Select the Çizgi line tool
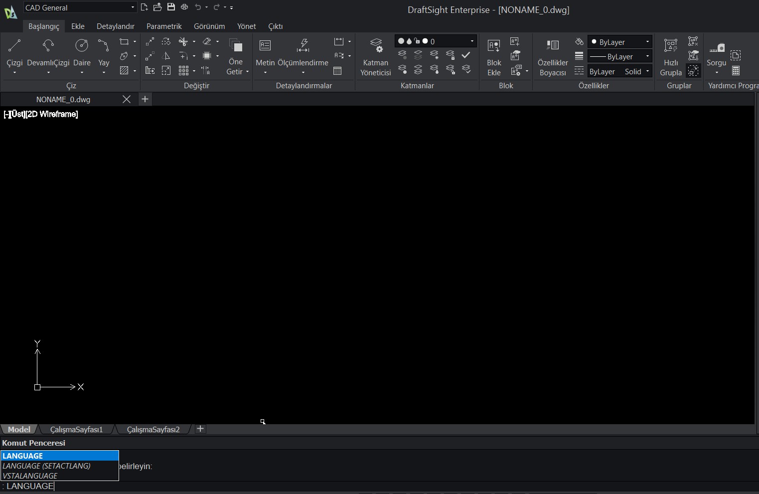759x494 pixels. (14, 46)
